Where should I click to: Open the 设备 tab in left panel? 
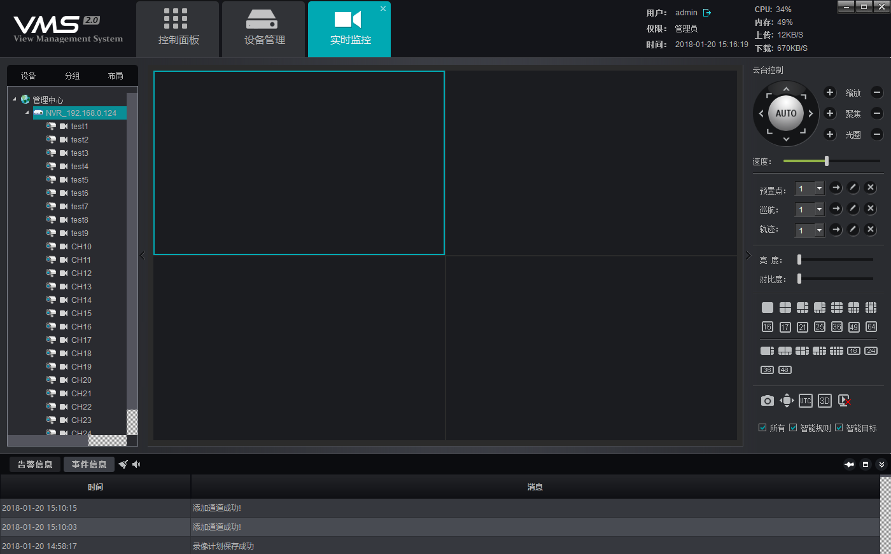(x=28, y=76)
